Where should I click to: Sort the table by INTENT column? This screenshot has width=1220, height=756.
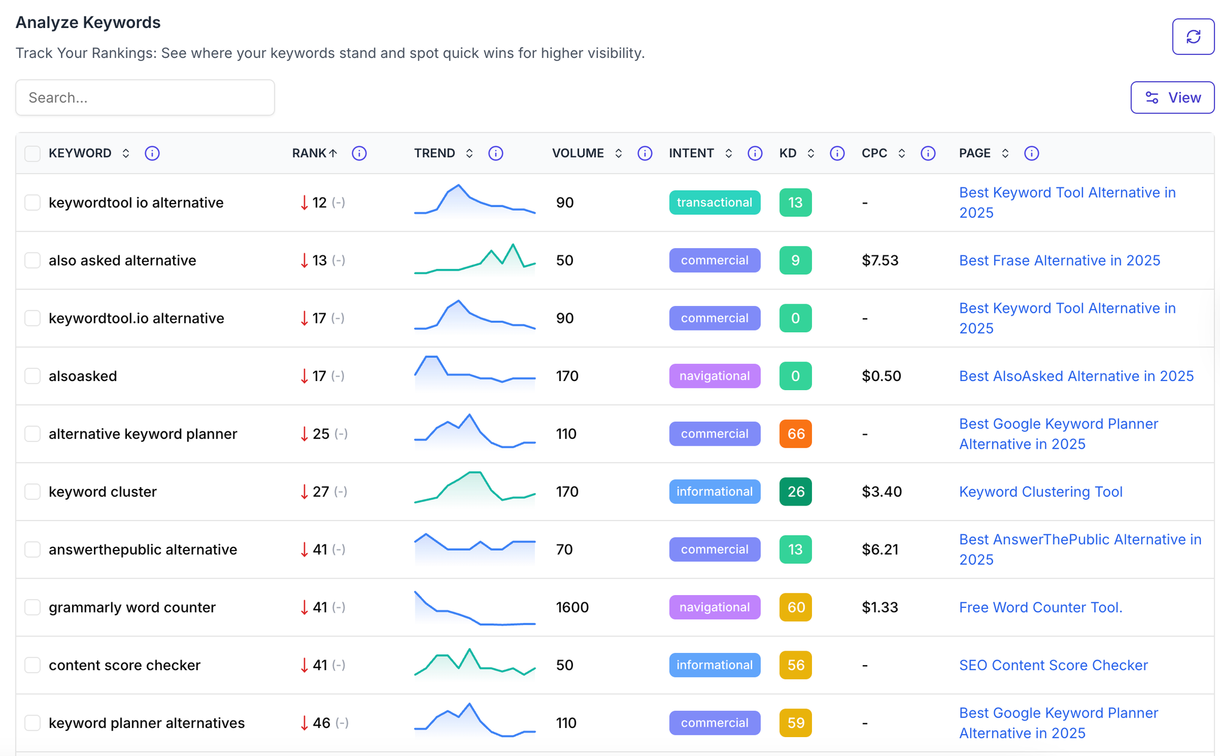728,153
